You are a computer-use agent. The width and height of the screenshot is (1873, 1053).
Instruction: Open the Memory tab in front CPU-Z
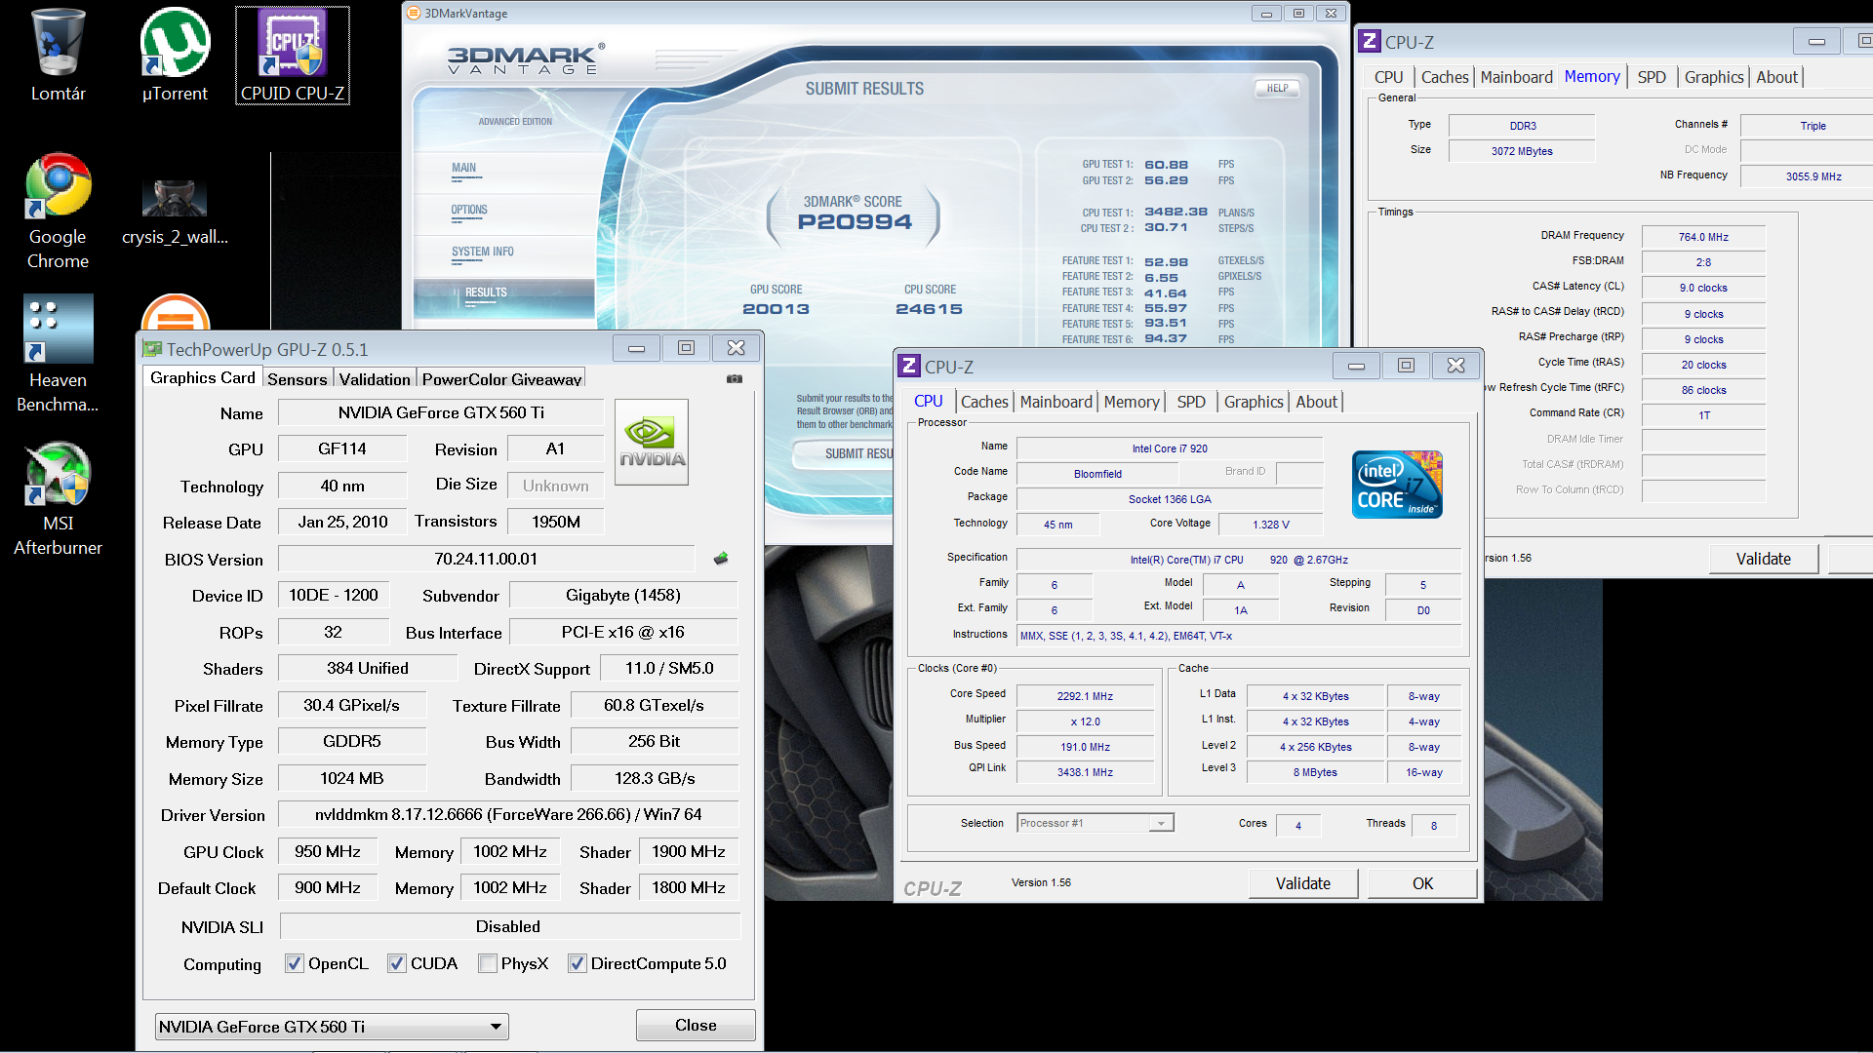point(1132,402)
